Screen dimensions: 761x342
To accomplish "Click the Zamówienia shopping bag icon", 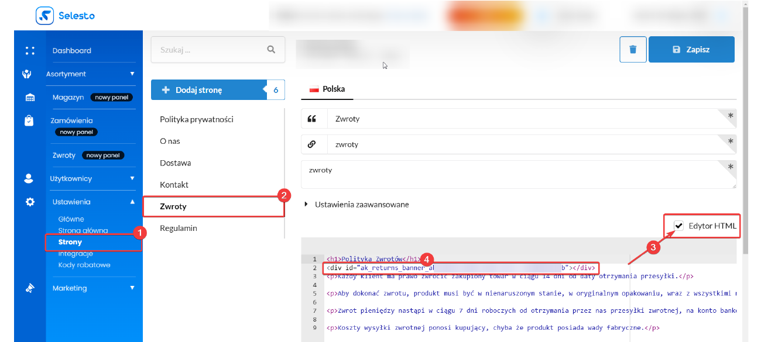I will click(x=29, y=120).
